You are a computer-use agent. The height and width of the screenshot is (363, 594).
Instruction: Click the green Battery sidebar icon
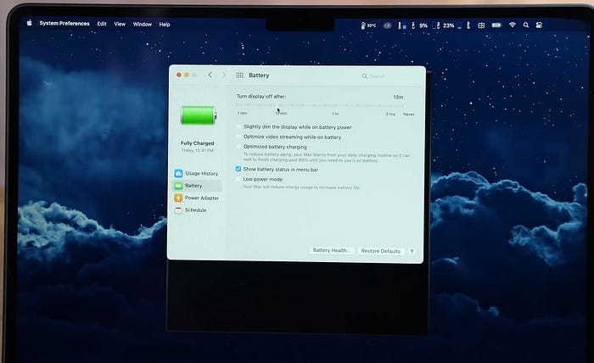[178, 186]
